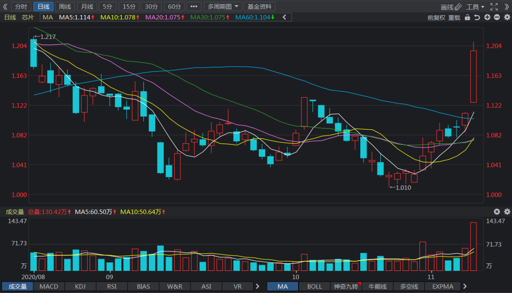The image size is (512, 293).
Task: Click the tallest red volume bar
Action: tap(474, 246)
